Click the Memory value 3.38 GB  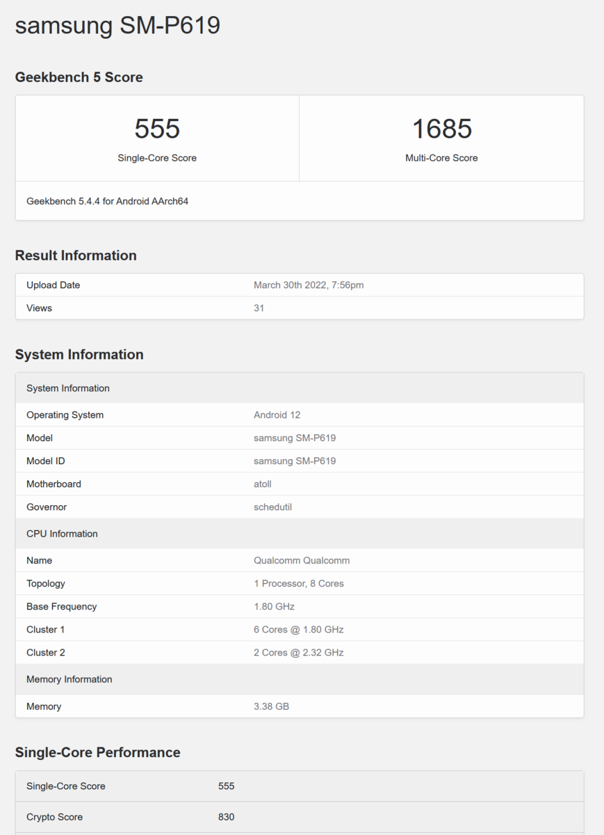click(x=271, y=706)
